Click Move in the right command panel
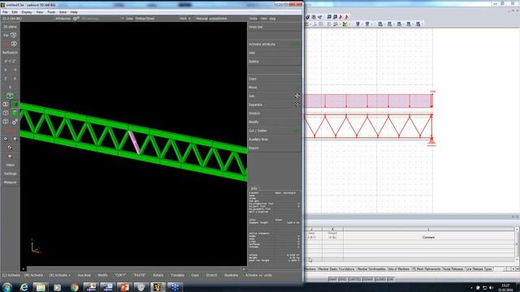This screenshot has width=520, height=292. (x=275, y=88)
